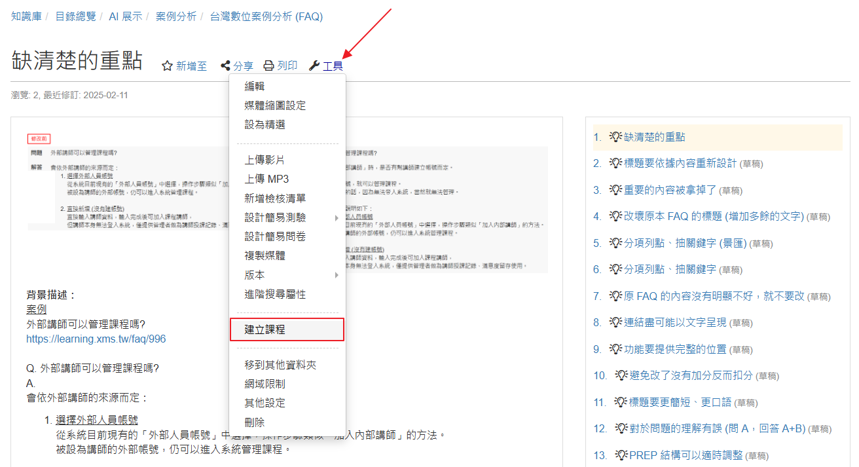859x467 pixels.
Task: Select 媒體縮圖設定 menu entry
Action: coord(275,105)
